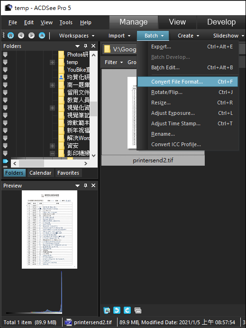Open the Filter dropdown
Image resolution: width=246 pixels, height=328 pixels.
click(114, 62)
